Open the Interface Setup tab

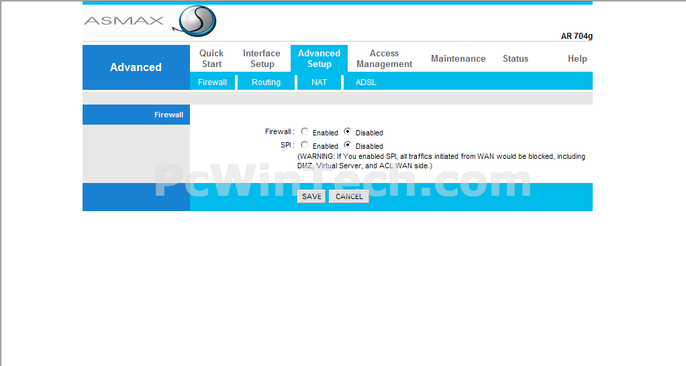[x=262, y=58]
